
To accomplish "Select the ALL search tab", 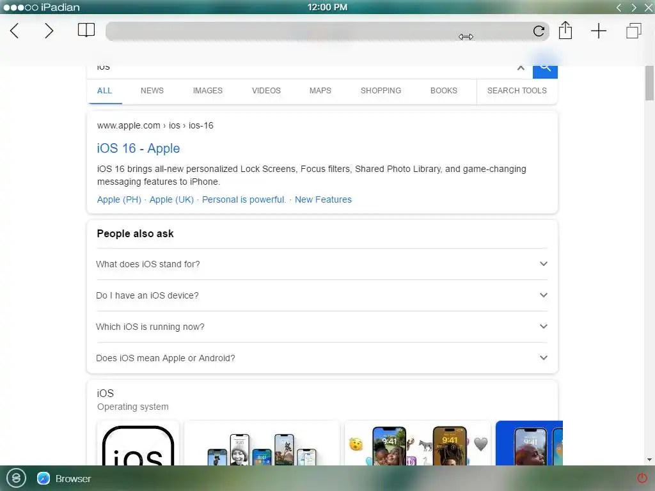I will tap(104, 91).
